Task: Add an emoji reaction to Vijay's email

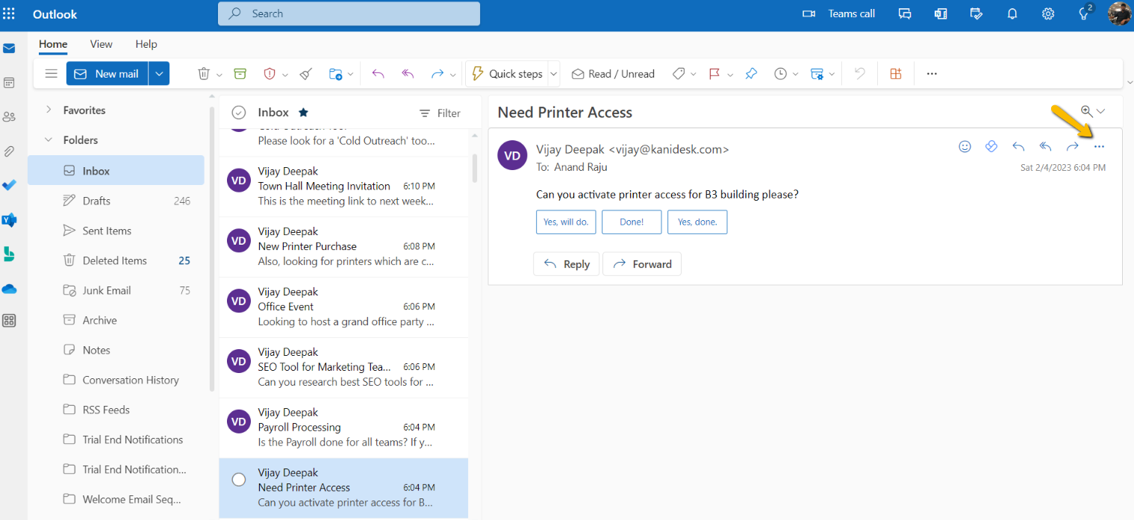Action: pyautogui.click(x=965, y=146)
